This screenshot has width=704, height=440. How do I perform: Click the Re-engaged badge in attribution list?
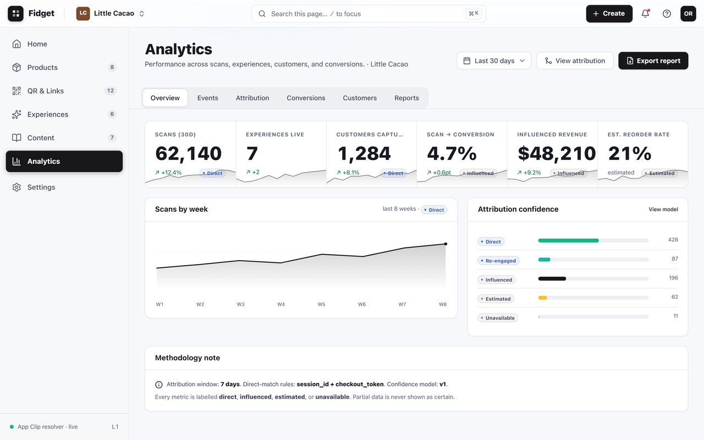point(498,261)
